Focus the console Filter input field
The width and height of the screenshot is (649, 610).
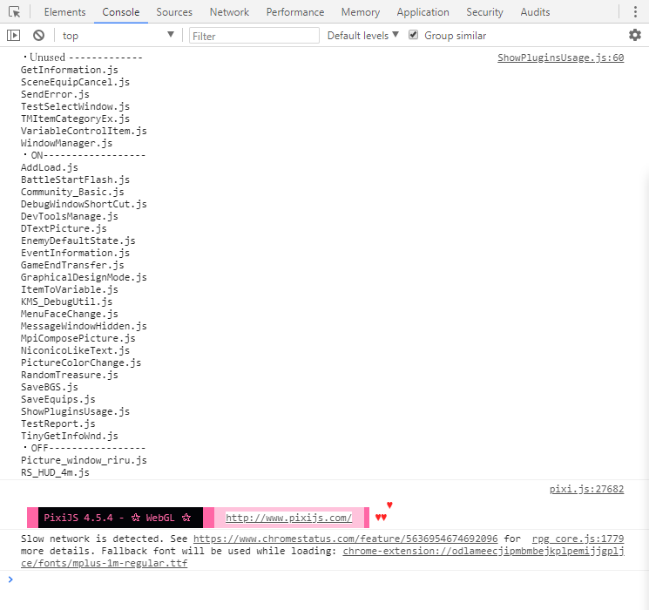coord(254,36)
